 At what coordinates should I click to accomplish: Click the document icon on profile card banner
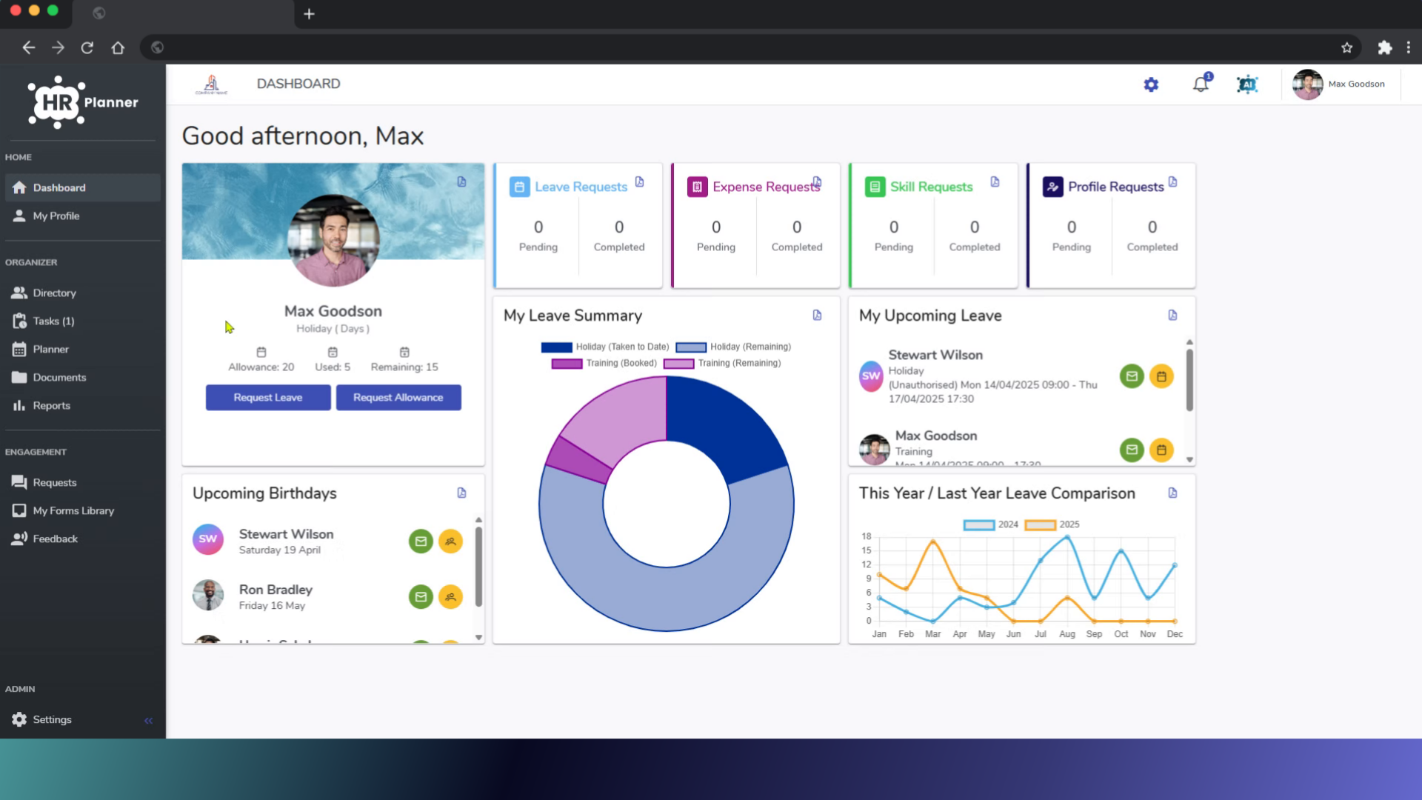(462, 181)
